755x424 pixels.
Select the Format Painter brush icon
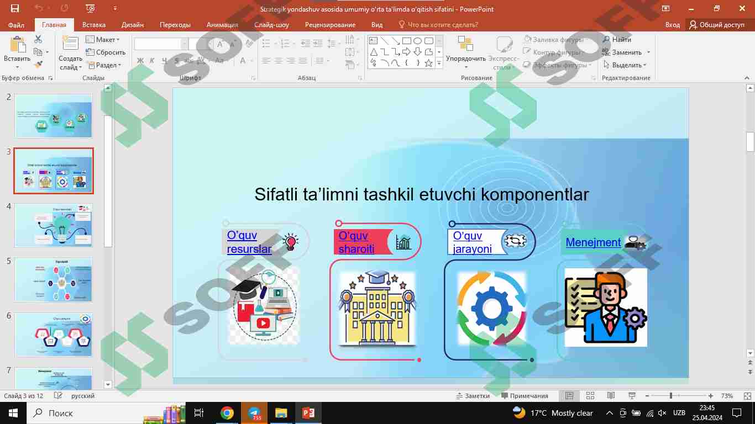[x=38, y=65]
